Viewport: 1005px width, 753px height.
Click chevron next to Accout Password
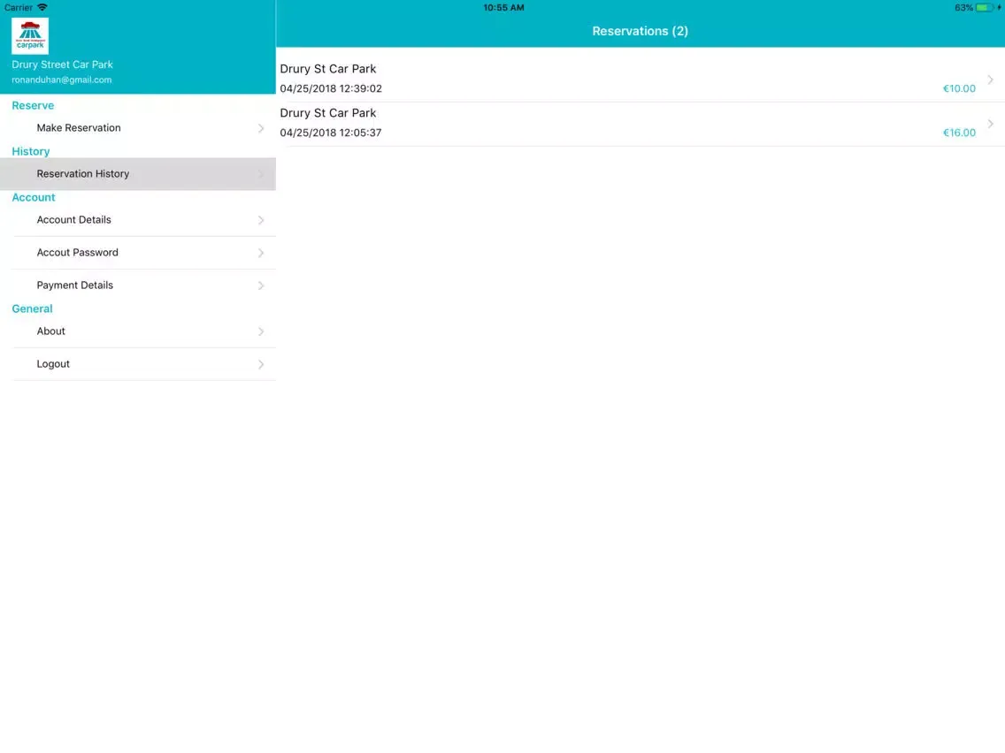pyautogui.click(x=261, y=253)
